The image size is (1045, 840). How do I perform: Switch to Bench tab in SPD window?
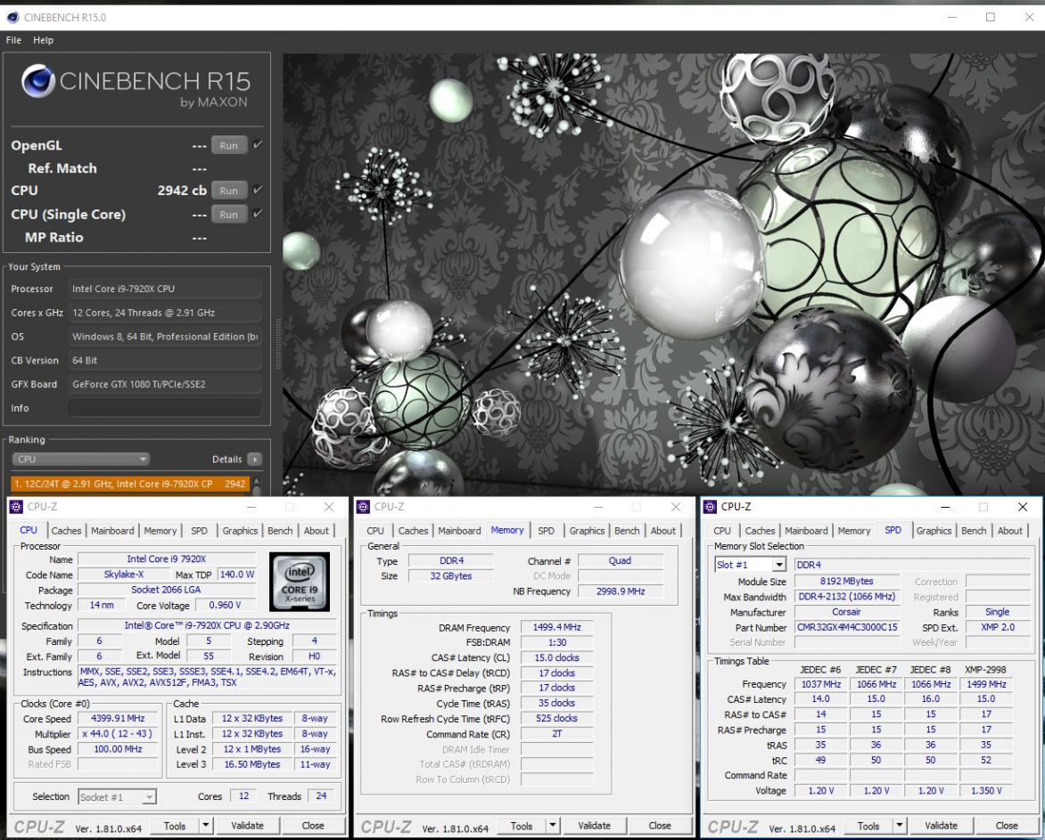tap(974, 531)
